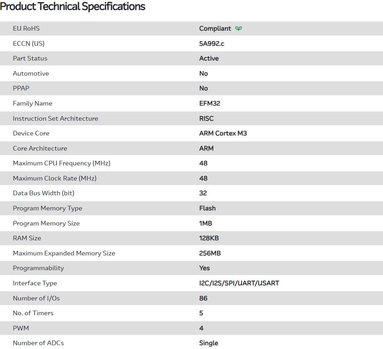The width and height of the screenshot is (383, 349).
Task: Click the Product Technical Specifications heading
Action: click(x=73, y=6)
